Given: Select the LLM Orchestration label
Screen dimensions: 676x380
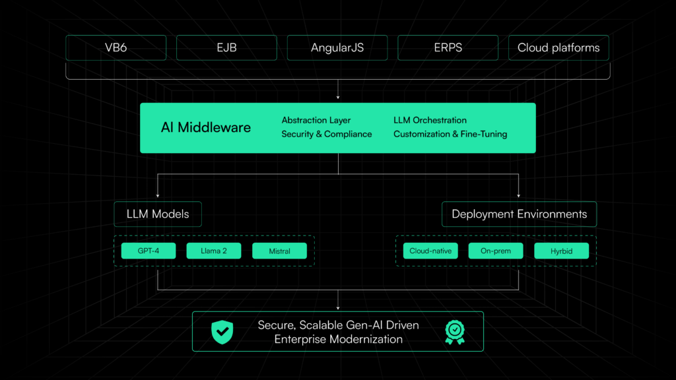Looking at the screenshot, I should click(x=430, y=120).
